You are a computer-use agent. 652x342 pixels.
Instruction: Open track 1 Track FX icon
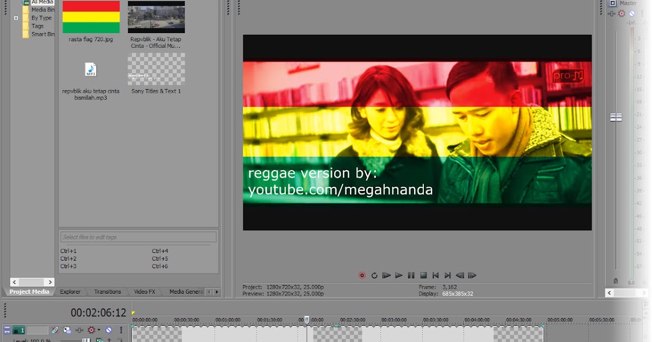click(x=79, y=330)
